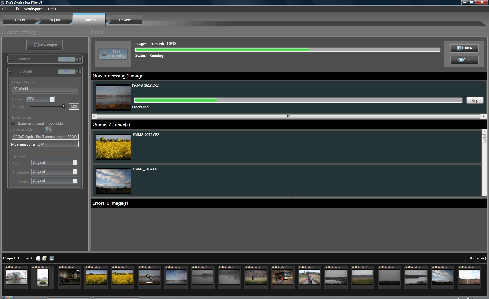Skip processing of IMG_1618.CR2
Viewport: 489px width, 299px height.
pyautogui.click(x=475, y=101)
